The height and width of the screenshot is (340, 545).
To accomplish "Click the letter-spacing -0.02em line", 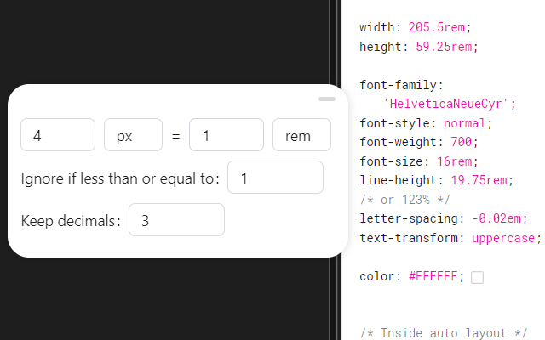I will click(444, 218).
